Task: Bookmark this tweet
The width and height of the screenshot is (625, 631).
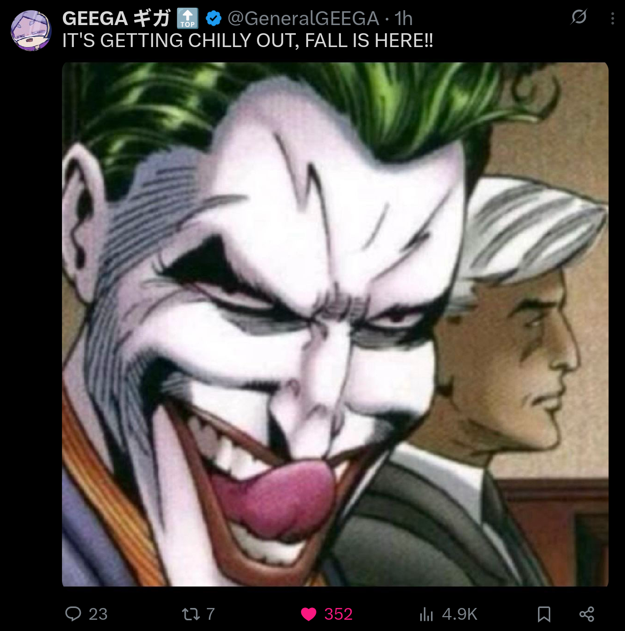Action: pos(544,614)
